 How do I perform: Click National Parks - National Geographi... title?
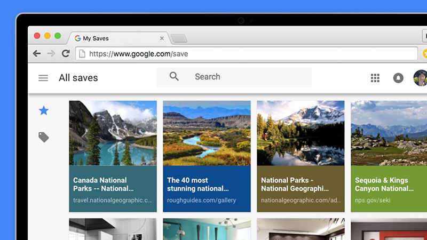pos(295,184)
